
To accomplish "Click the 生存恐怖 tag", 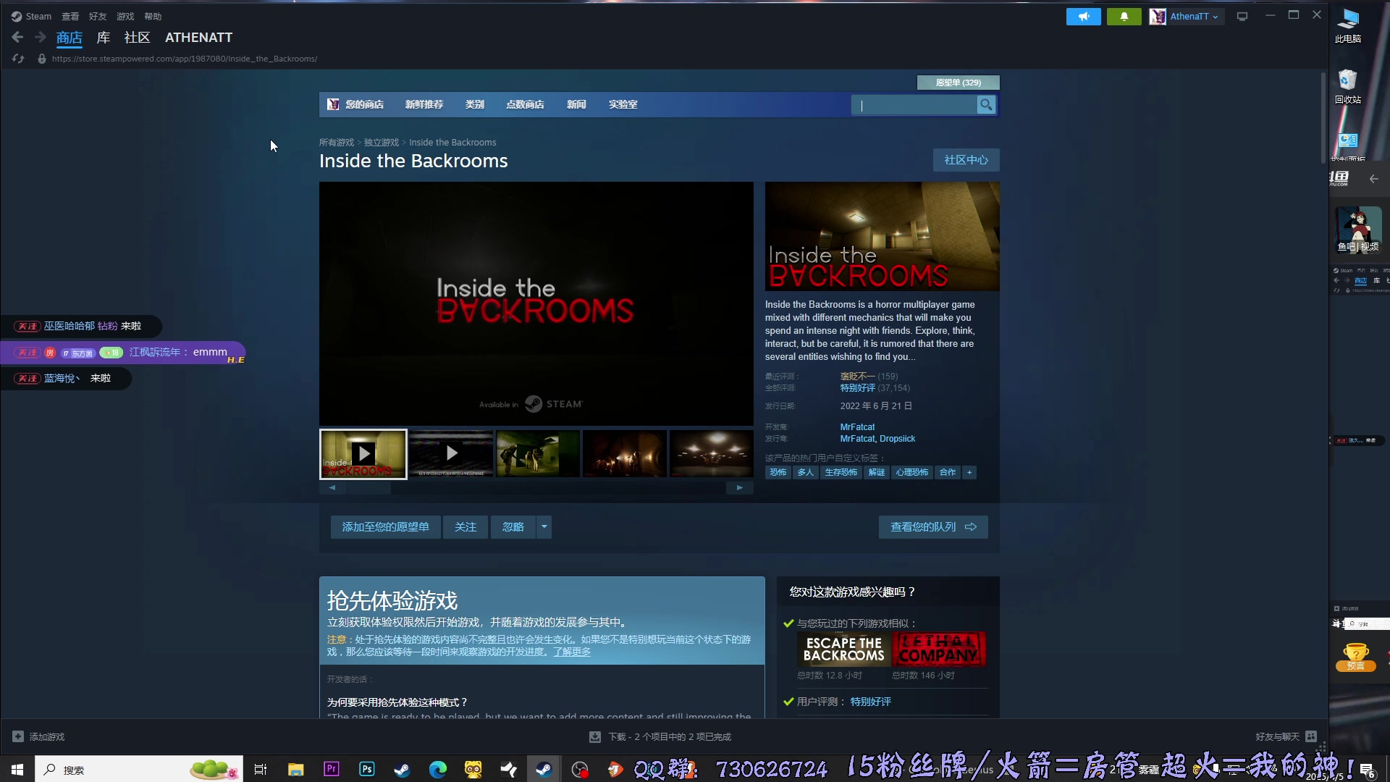I will [x=841, y=472].
